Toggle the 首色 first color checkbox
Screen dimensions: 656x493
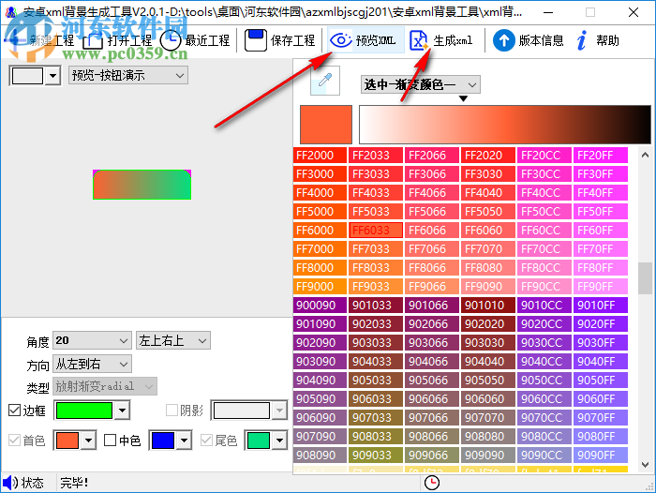click(x=15, y=441)
